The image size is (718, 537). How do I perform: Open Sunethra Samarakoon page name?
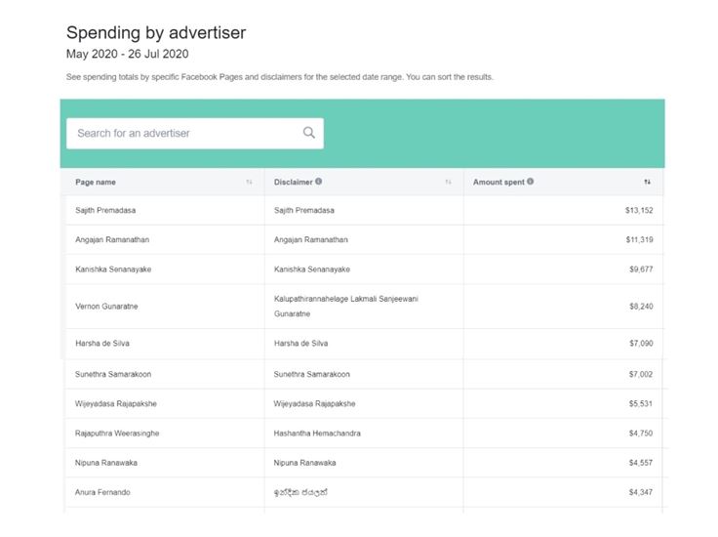[113, 374]
